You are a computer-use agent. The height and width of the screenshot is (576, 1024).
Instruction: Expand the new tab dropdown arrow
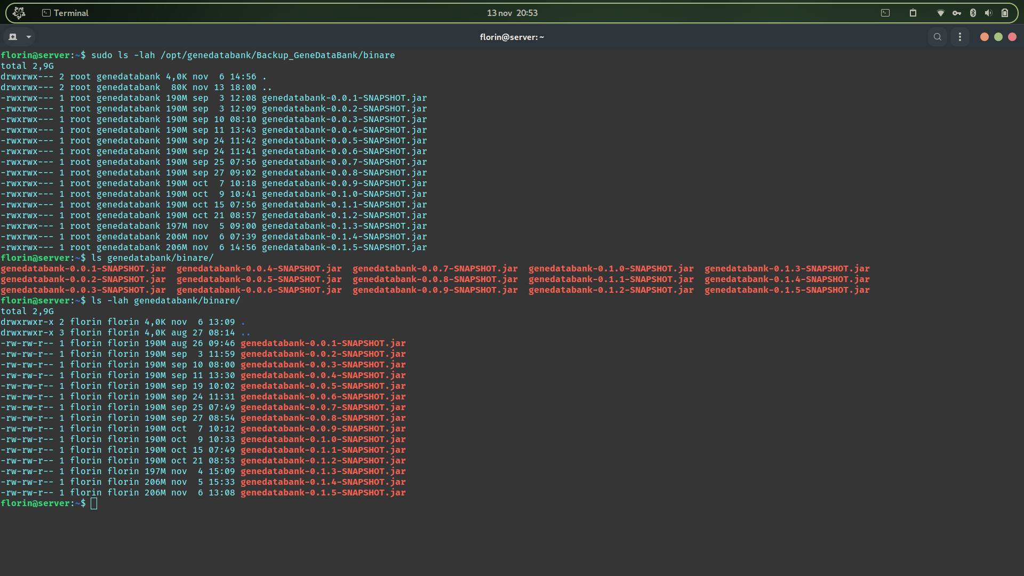click(29, 37)
